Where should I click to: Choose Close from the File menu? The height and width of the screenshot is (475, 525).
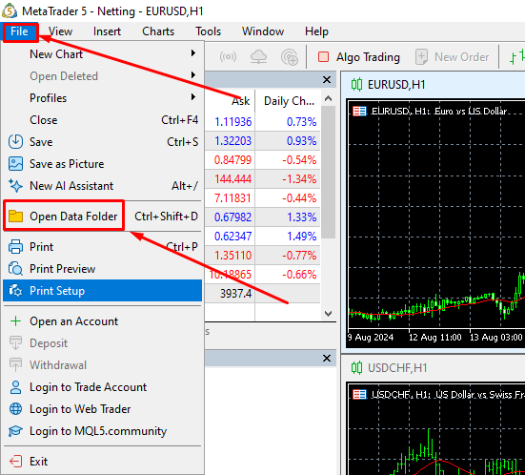(x=102, y=120)
